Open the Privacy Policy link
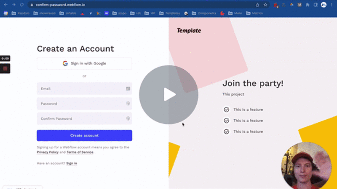The width and height of the screenshot is (337, 189). pos(48,152)
